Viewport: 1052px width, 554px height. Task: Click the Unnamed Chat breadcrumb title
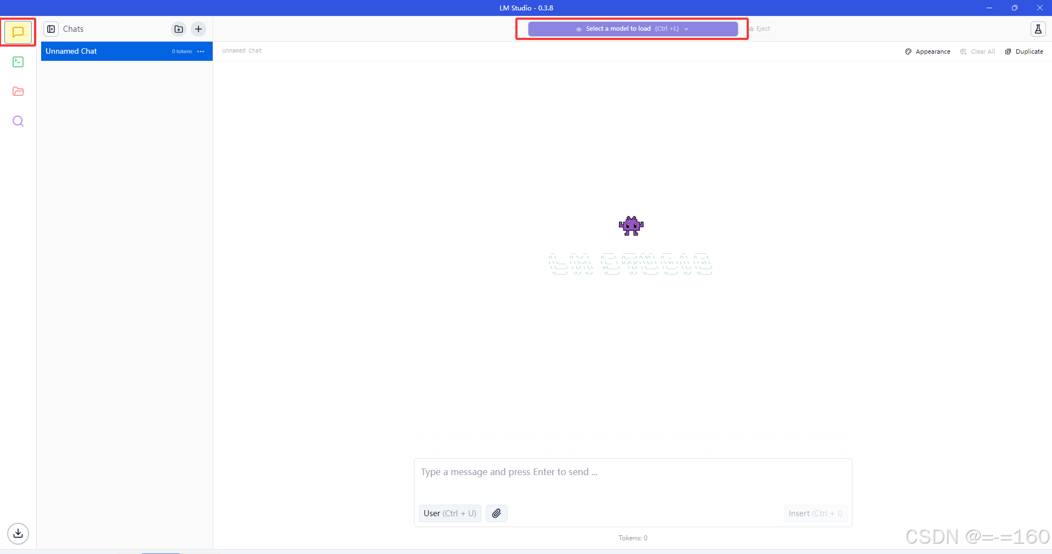(242, 51)
